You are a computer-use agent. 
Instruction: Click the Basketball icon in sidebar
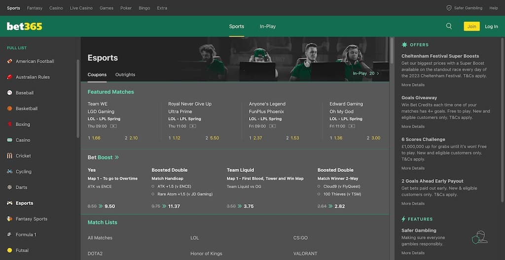(10, 108)
